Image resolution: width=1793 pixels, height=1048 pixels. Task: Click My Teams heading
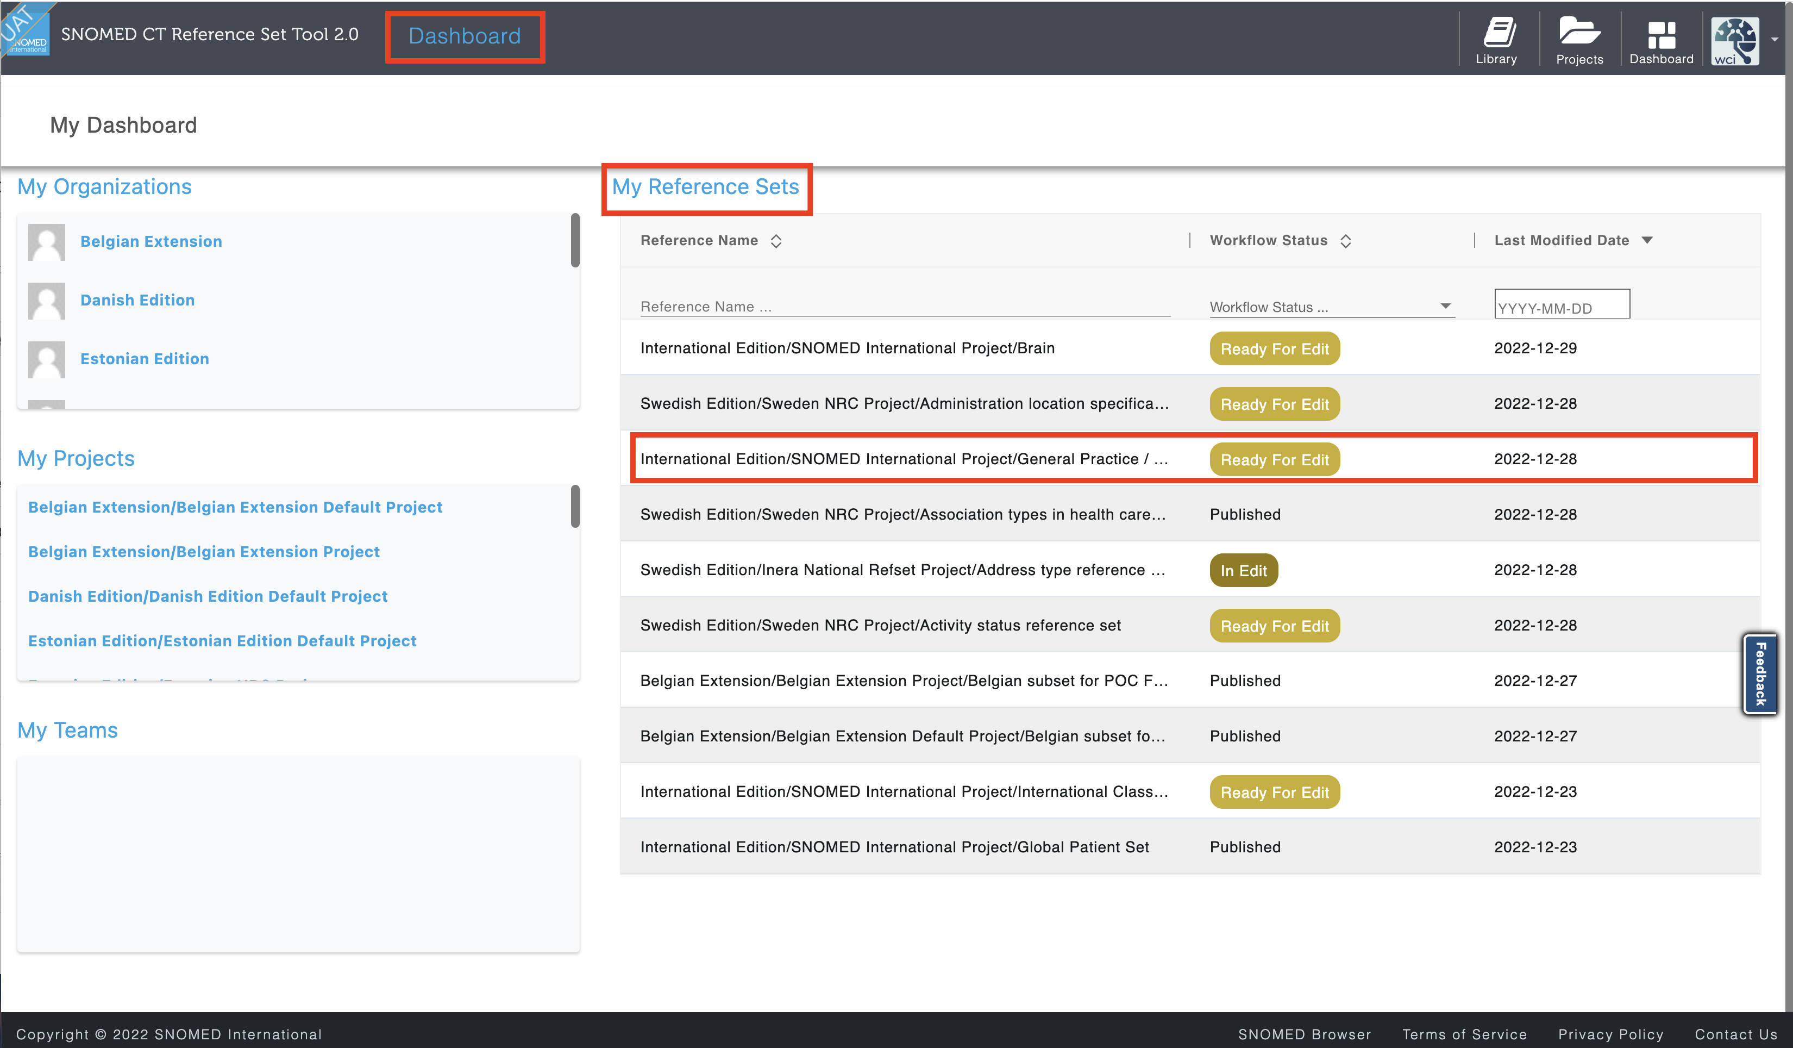point(67,731)
